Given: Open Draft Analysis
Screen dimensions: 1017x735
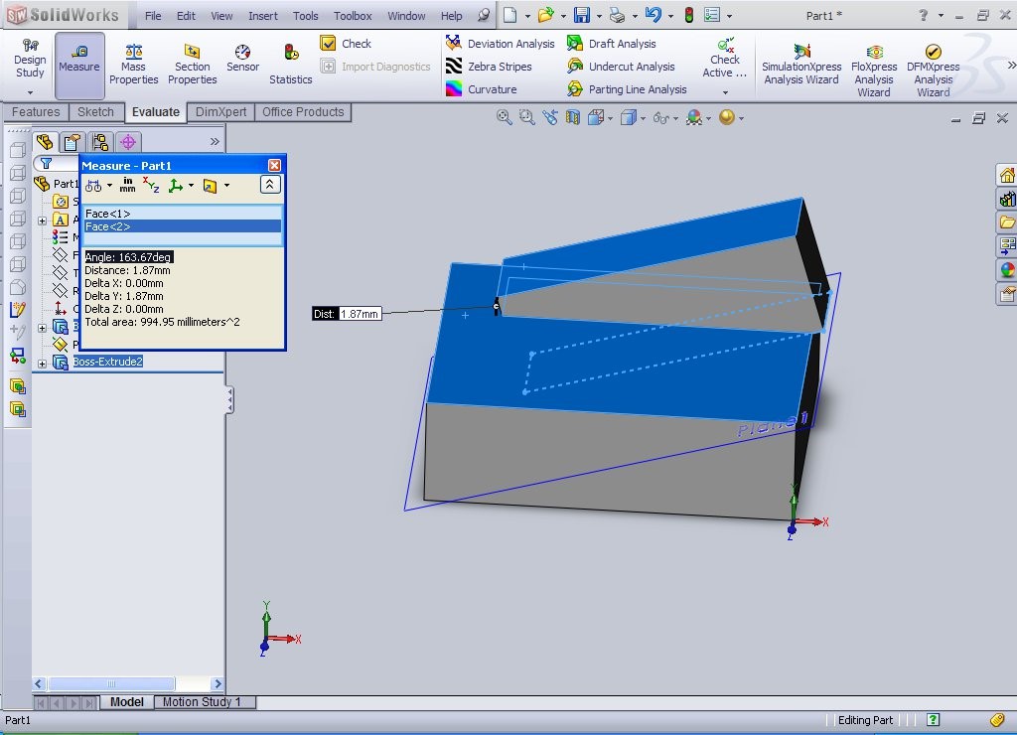Looking at the screenshot, I should point(611,44).
